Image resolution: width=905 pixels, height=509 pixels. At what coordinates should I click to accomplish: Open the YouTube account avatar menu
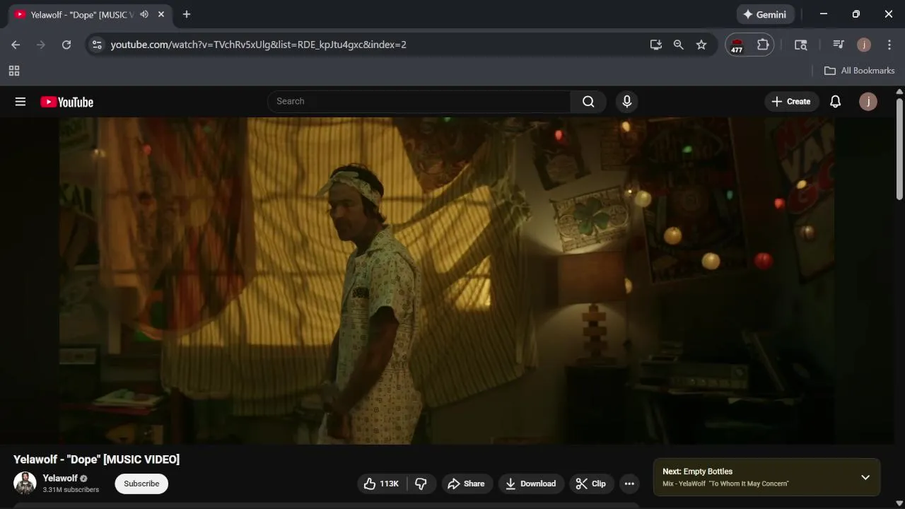(868, 102)
